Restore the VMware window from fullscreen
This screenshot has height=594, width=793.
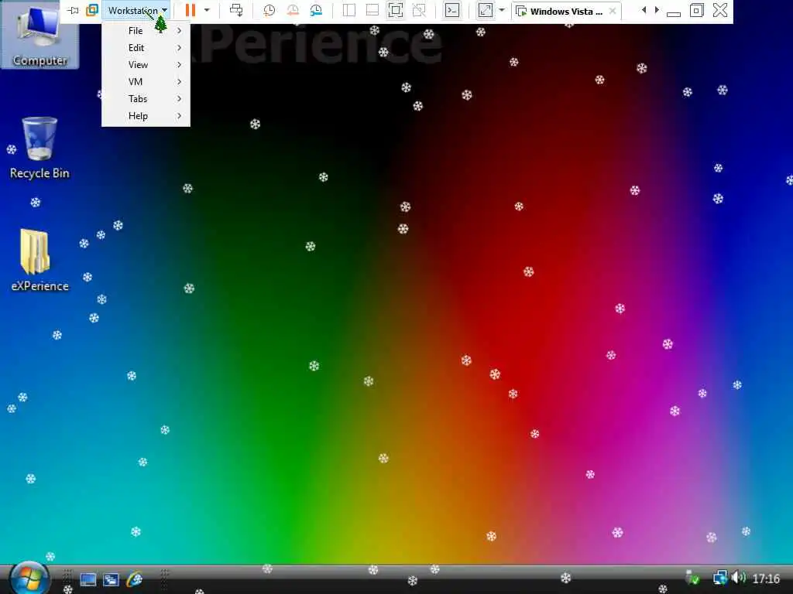coord(696,10)
